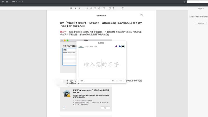Image resolution: width=208 pixels, height=117 pixels.
Task: Click the 我的签名 panel title
Action: [x=201, y=9]
